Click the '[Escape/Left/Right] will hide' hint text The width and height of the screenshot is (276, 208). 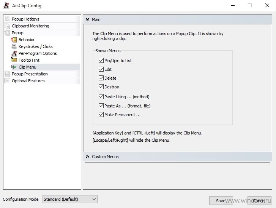[131, 140]
